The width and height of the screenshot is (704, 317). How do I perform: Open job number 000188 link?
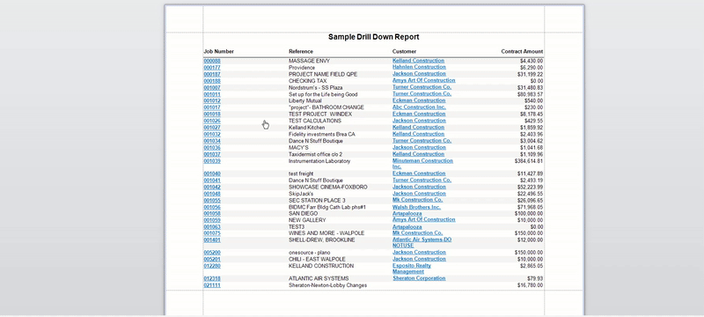click(x=212, y=81)
